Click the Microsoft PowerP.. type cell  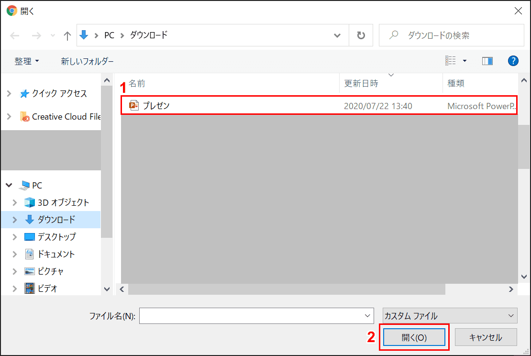(x=482, y=106)
